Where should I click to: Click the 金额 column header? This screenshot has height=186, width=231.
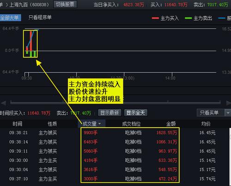[171, 124]
